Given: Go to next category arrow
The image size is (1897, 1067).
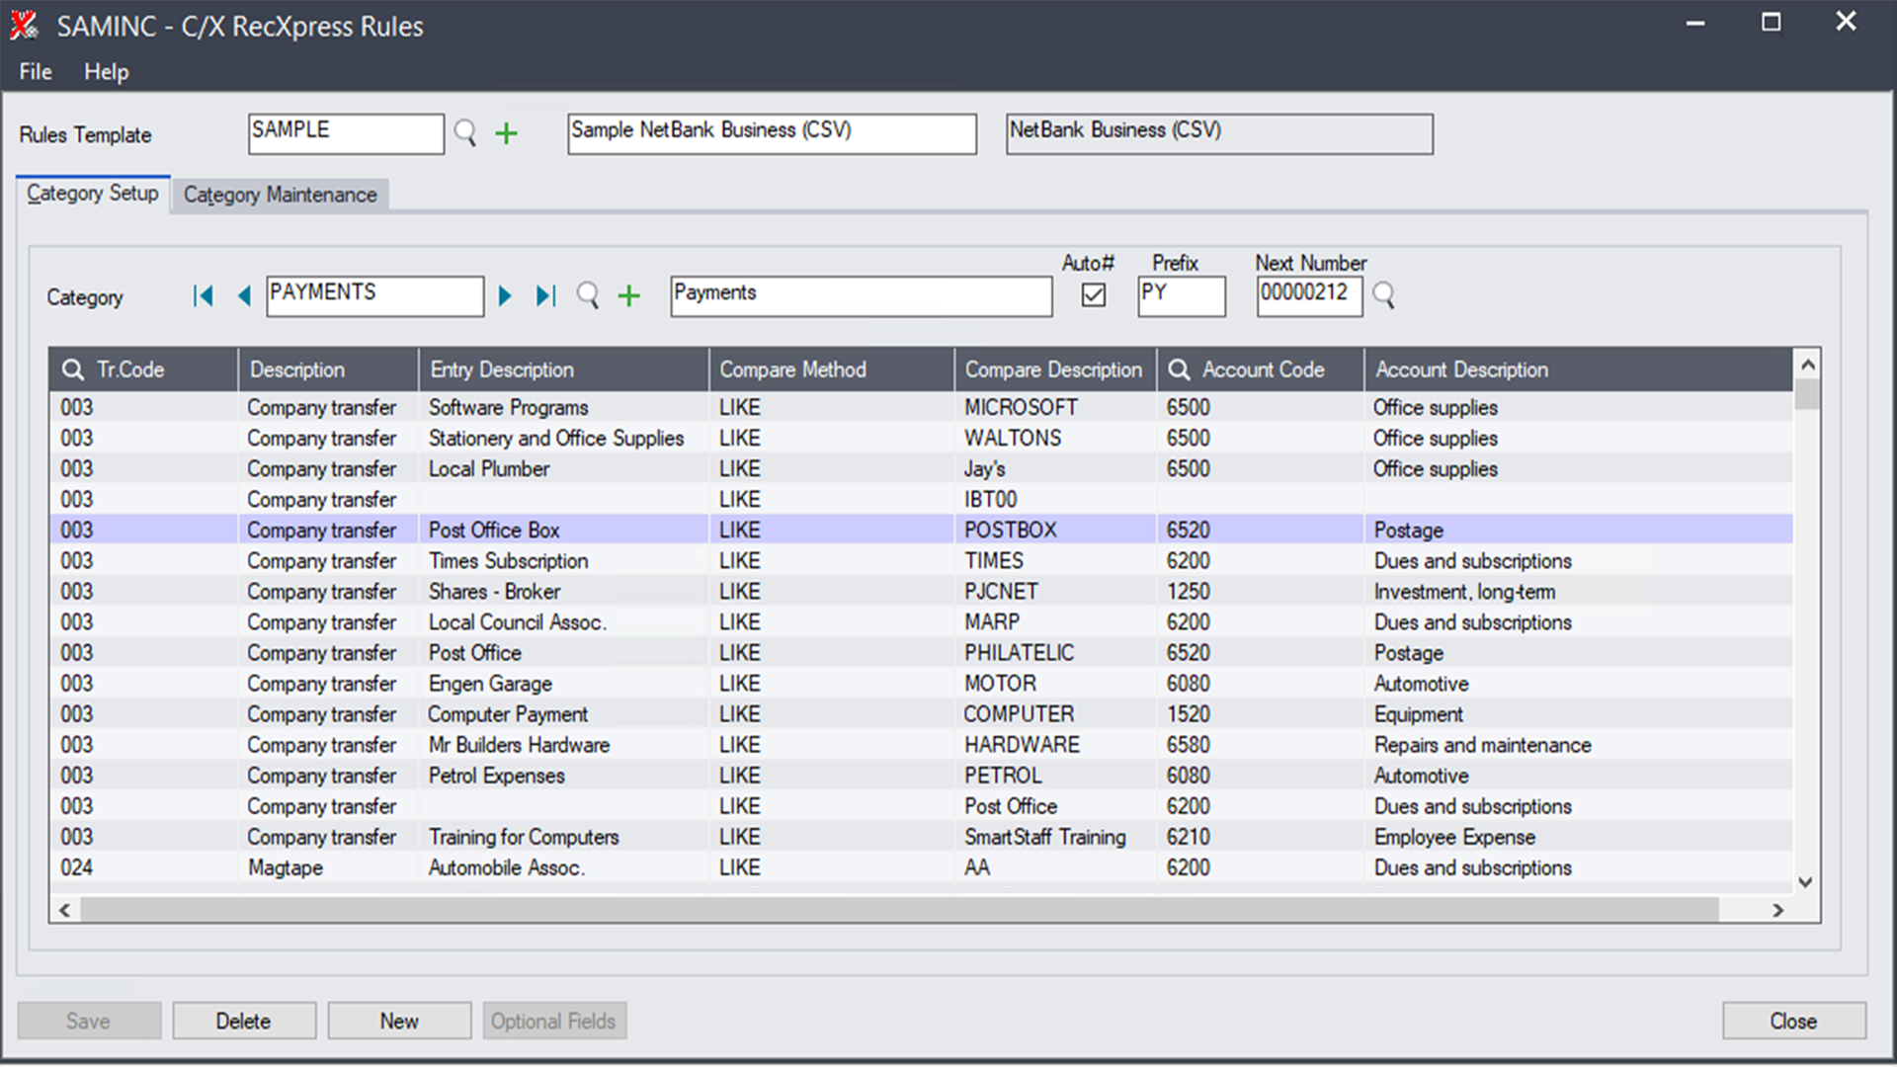Looking at the screenshot, I should pos(505,295).
